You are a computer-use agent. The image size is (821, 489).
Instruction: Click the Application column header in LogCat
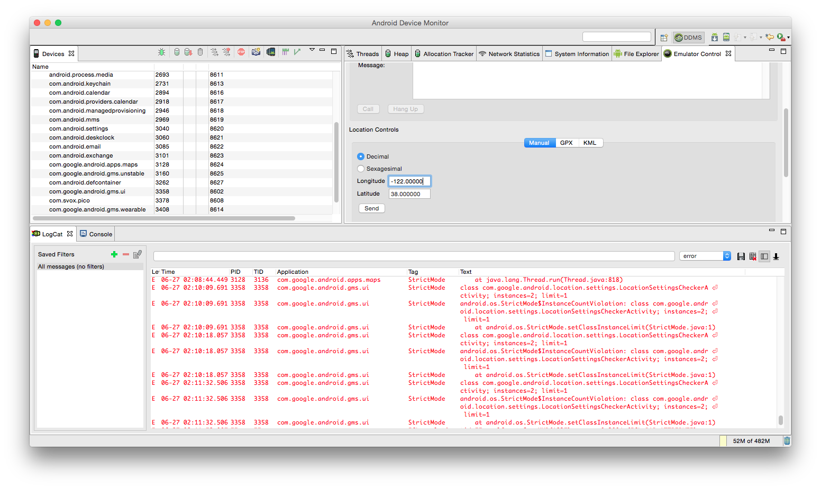coord(341,272)
